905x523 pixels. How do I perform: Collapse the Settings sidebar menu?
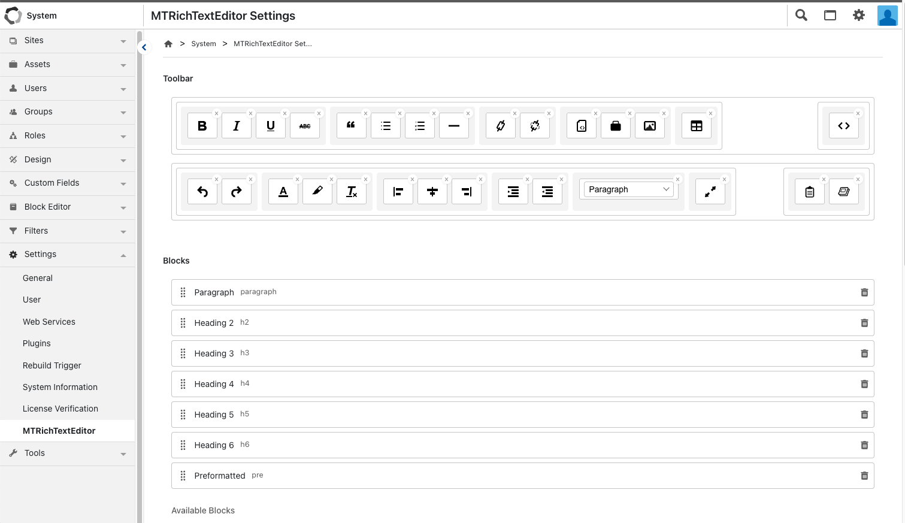[68, 255]
